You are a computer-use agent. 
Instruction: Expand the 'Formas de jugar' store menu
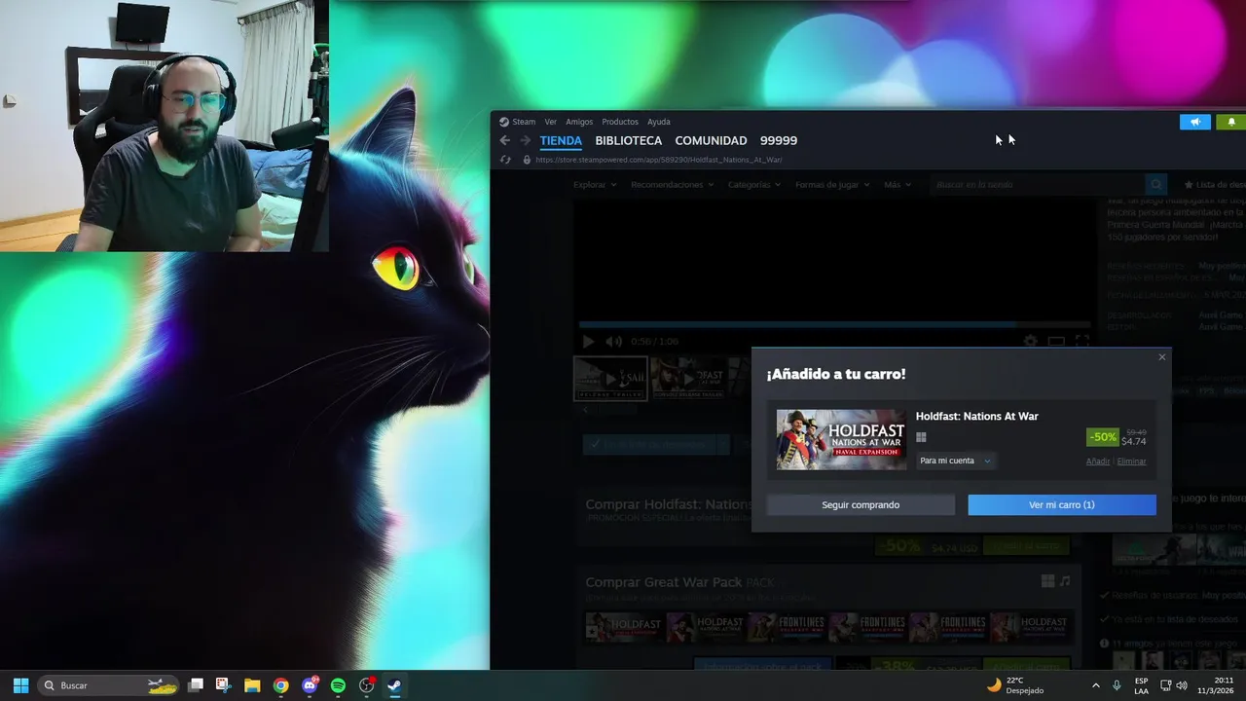tap(832, 184)
